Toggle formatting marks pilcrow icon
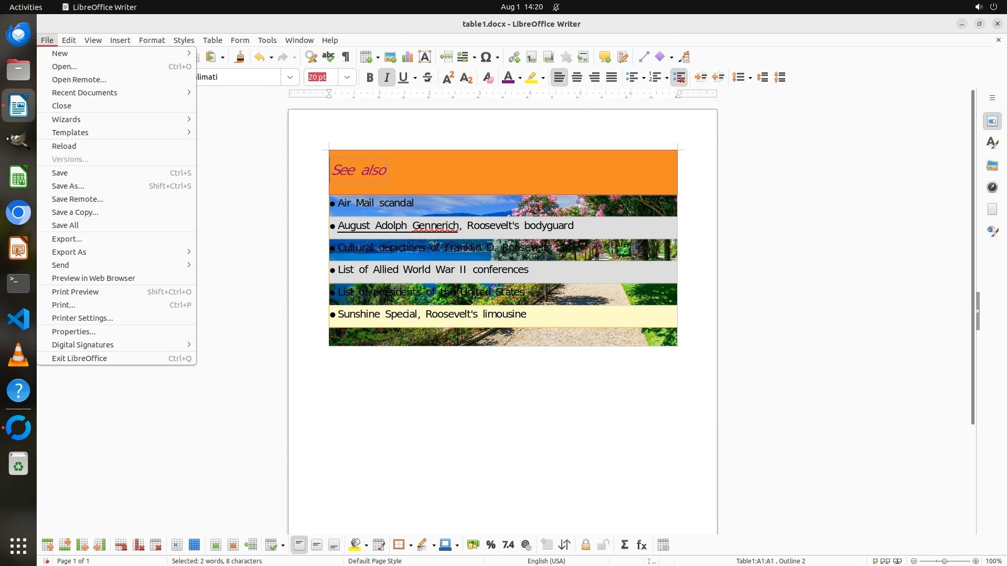Screen dimensions: 1007x566 point(346,57)
